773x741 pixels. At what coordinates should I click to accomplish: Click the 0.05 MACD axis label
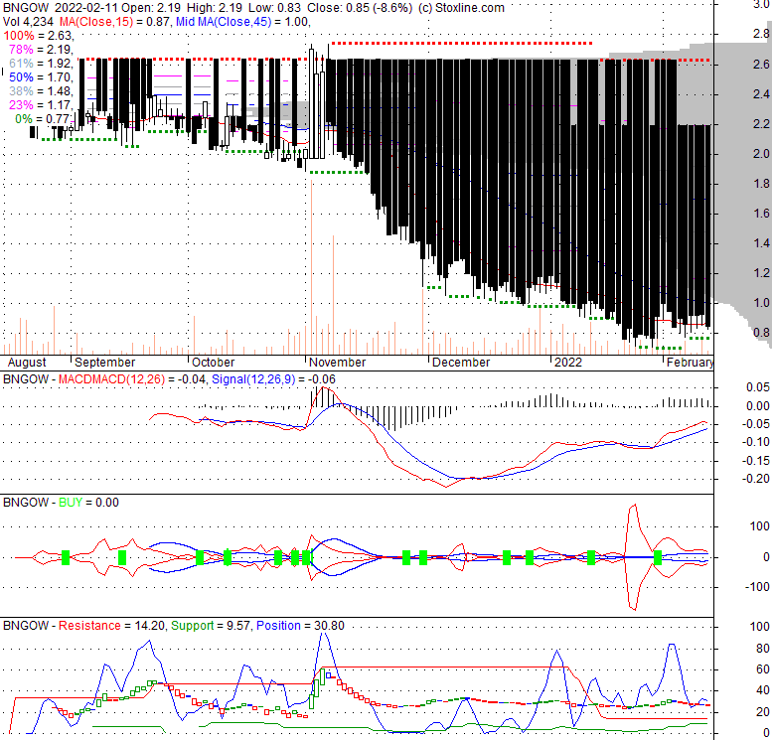[758, 387]
